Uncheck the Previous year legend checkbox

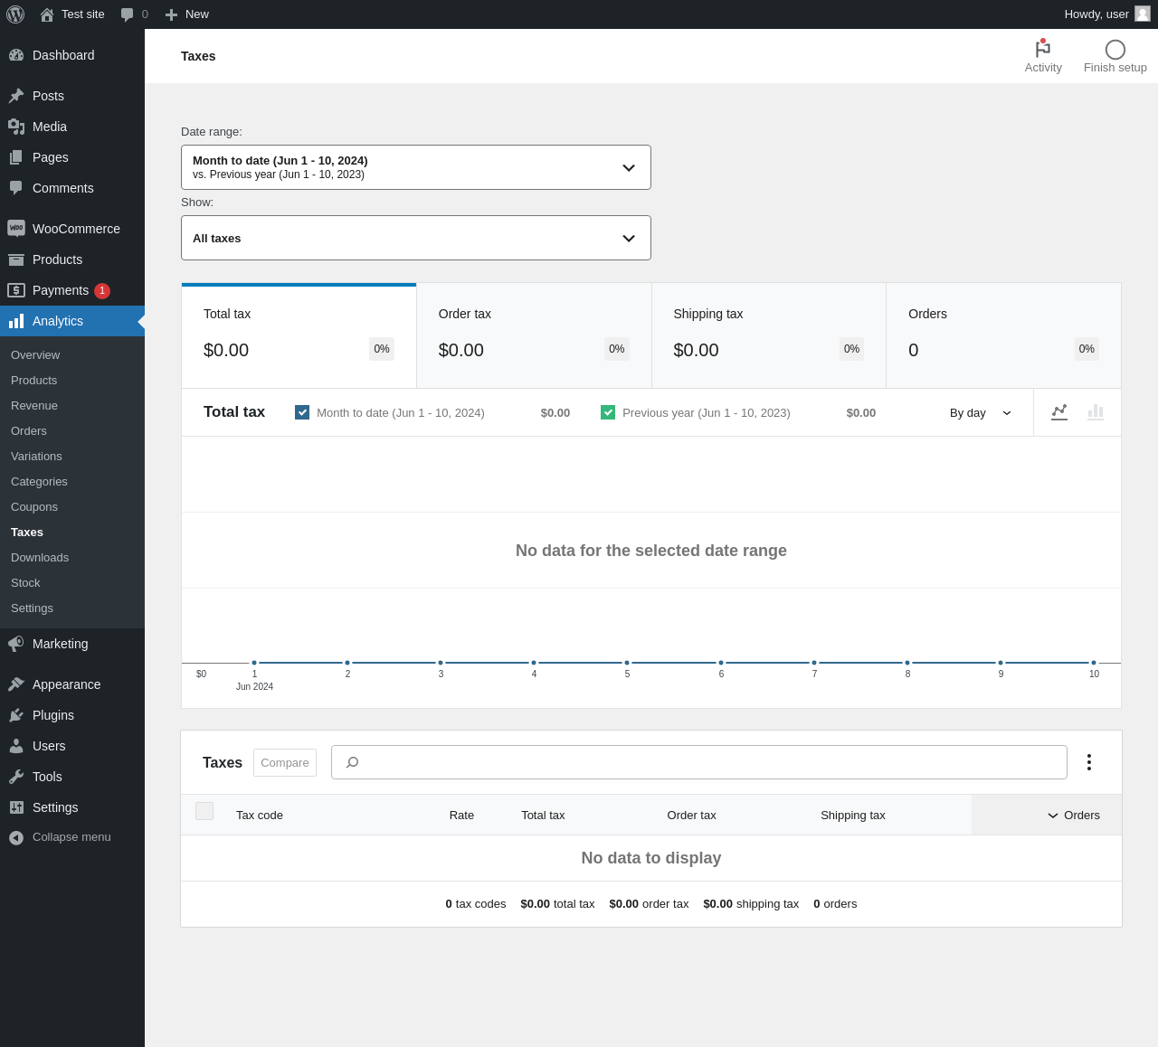click(608, 412)
